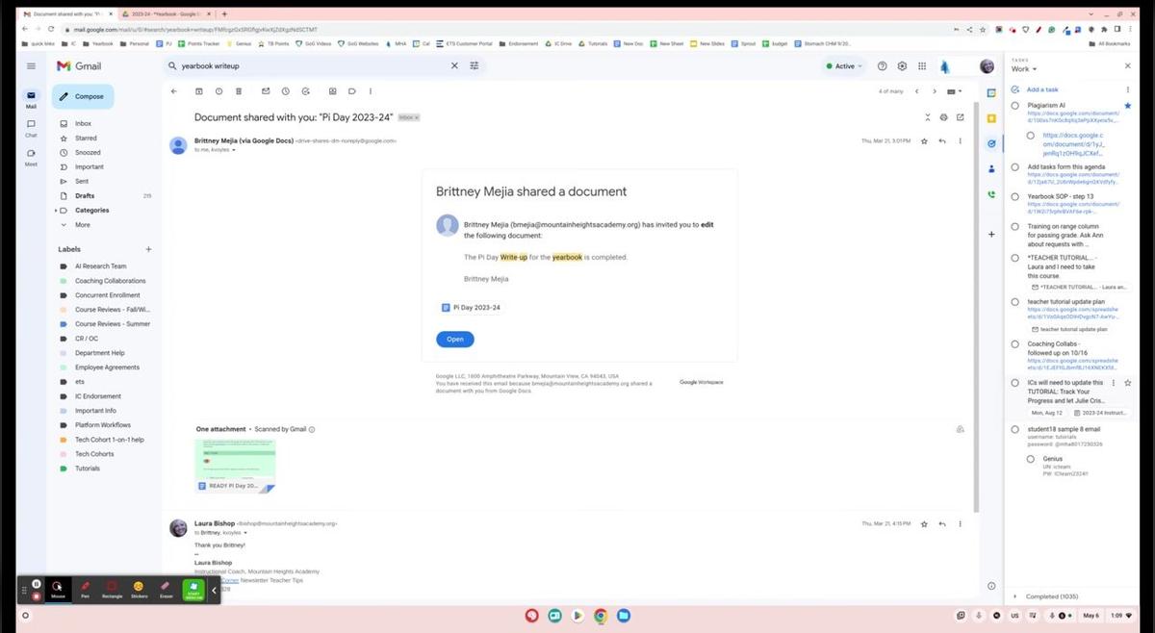The width and height of the screenshot is (1155, 633).
Task: Open Google Calendar in side panel
Action: coord(991,92)
